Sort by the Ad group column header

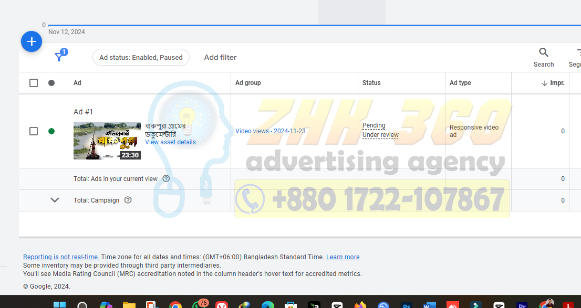pos(248,83)
